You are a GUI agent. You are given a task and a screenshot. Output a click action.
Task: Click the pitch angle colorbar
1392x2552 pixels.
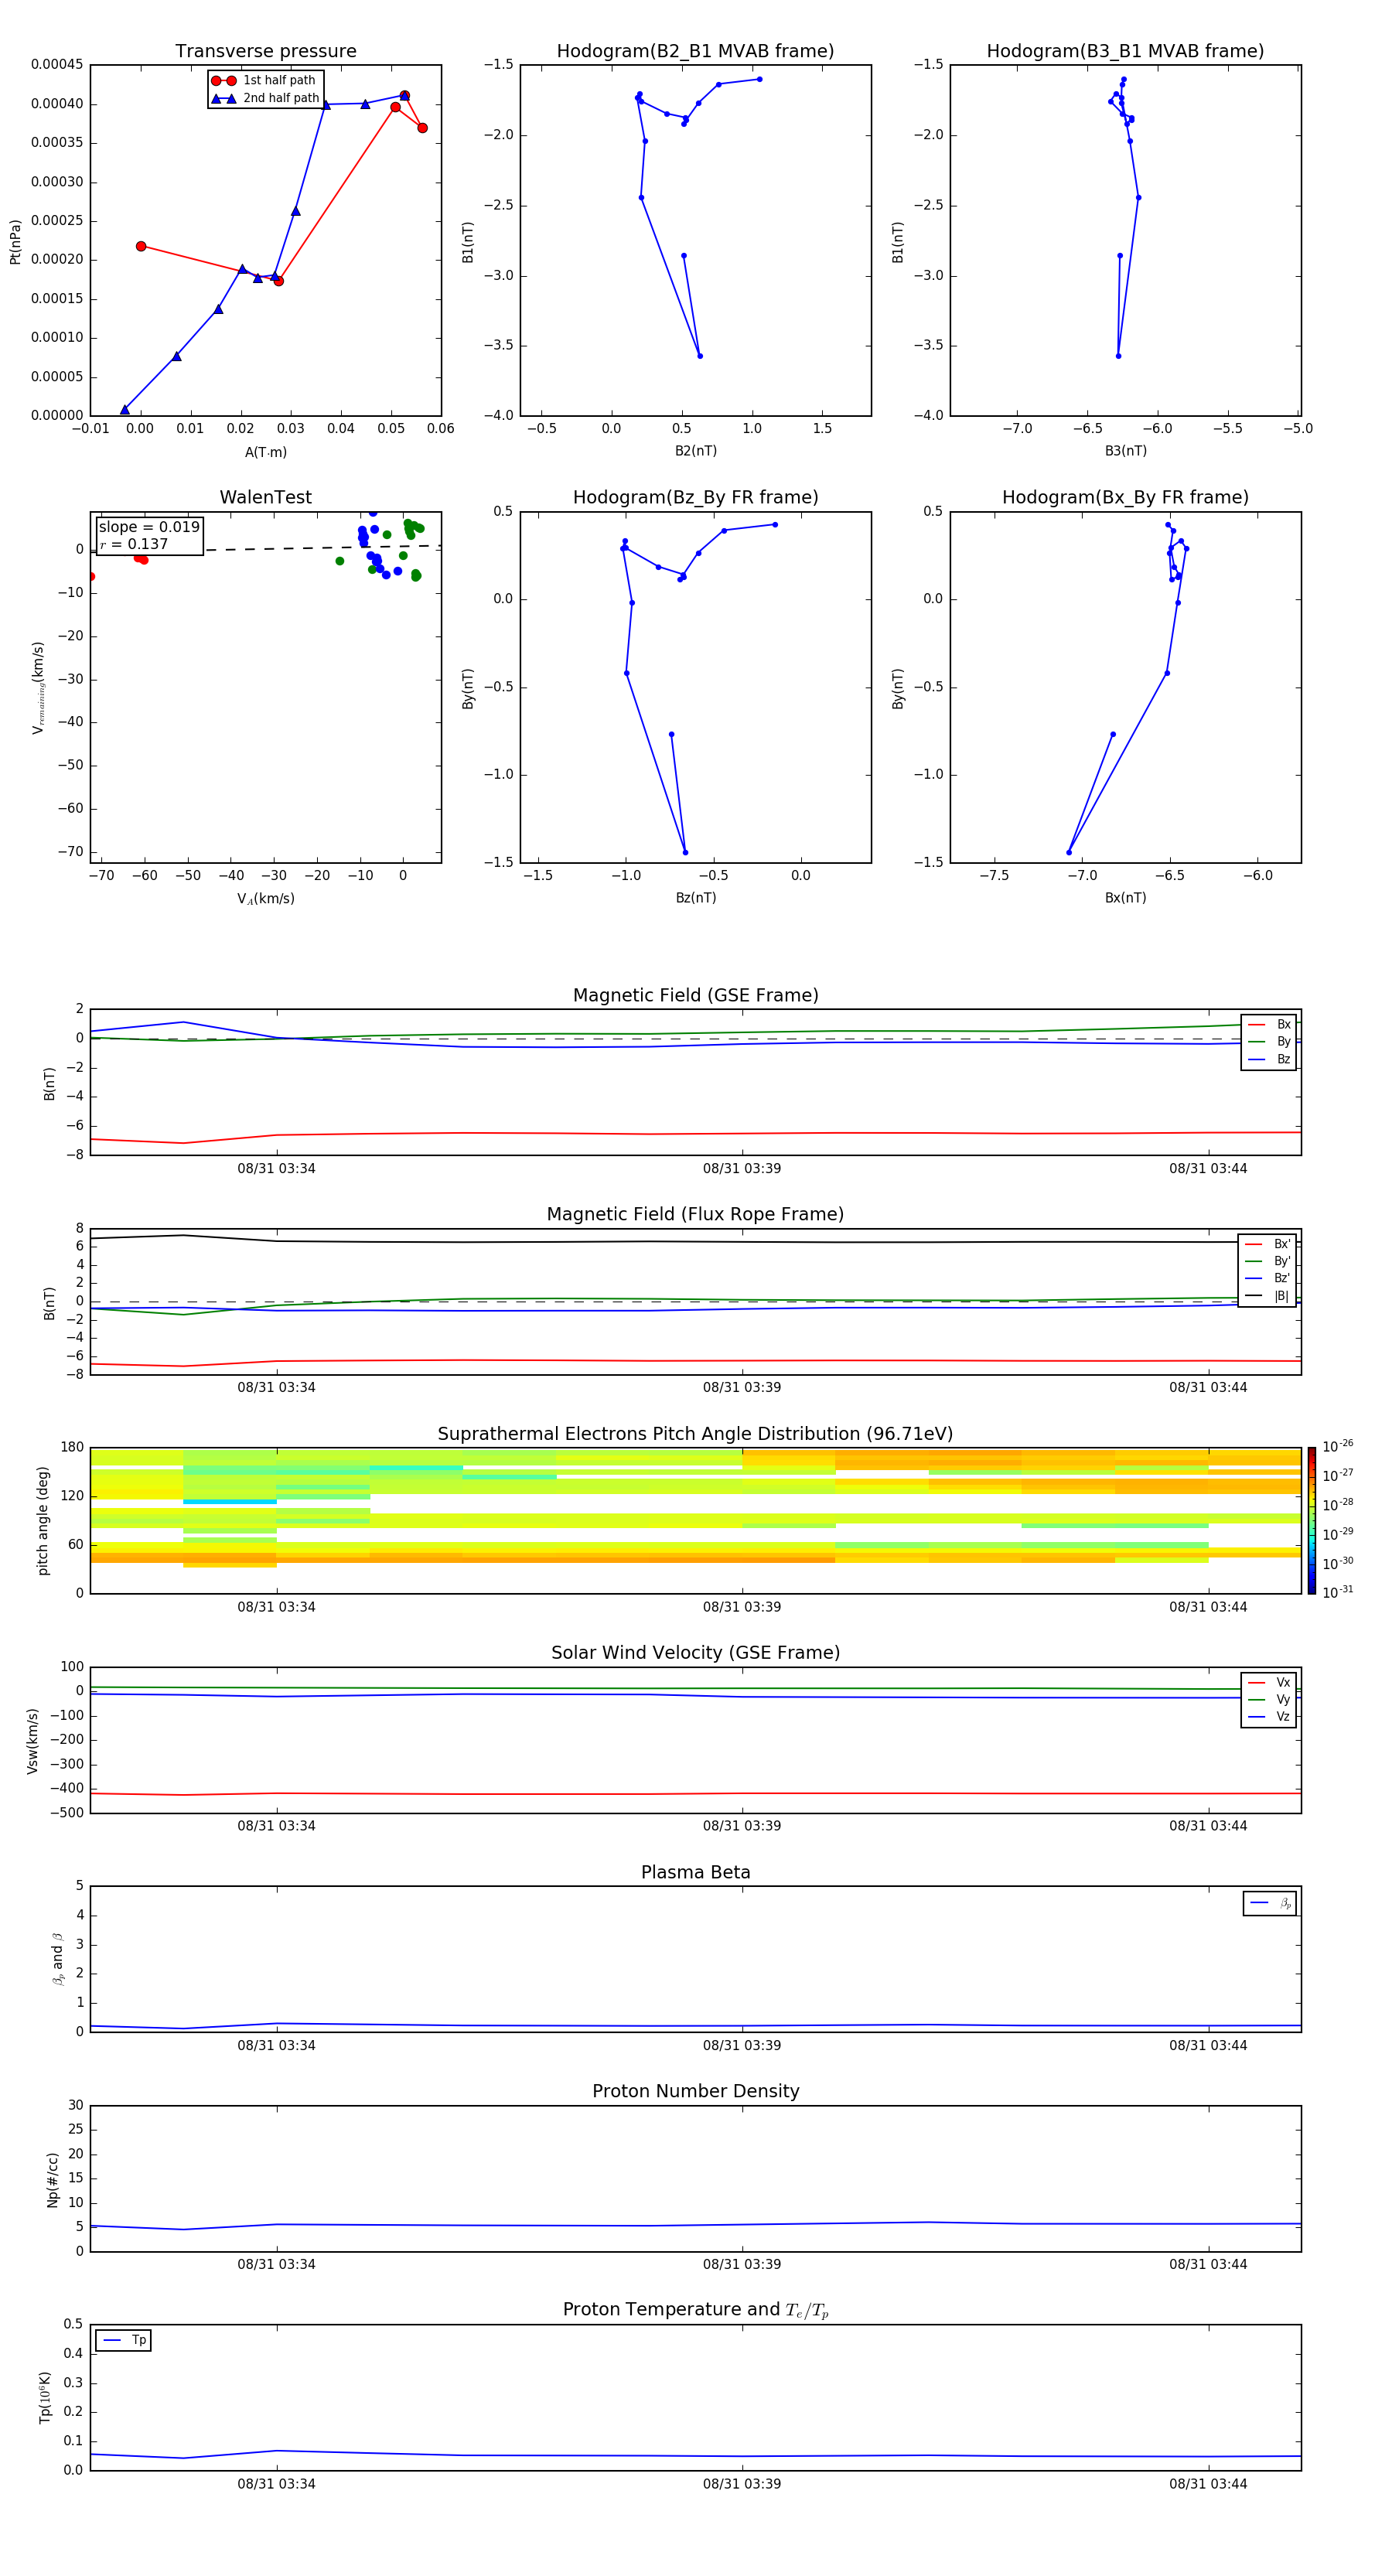1312,1520
